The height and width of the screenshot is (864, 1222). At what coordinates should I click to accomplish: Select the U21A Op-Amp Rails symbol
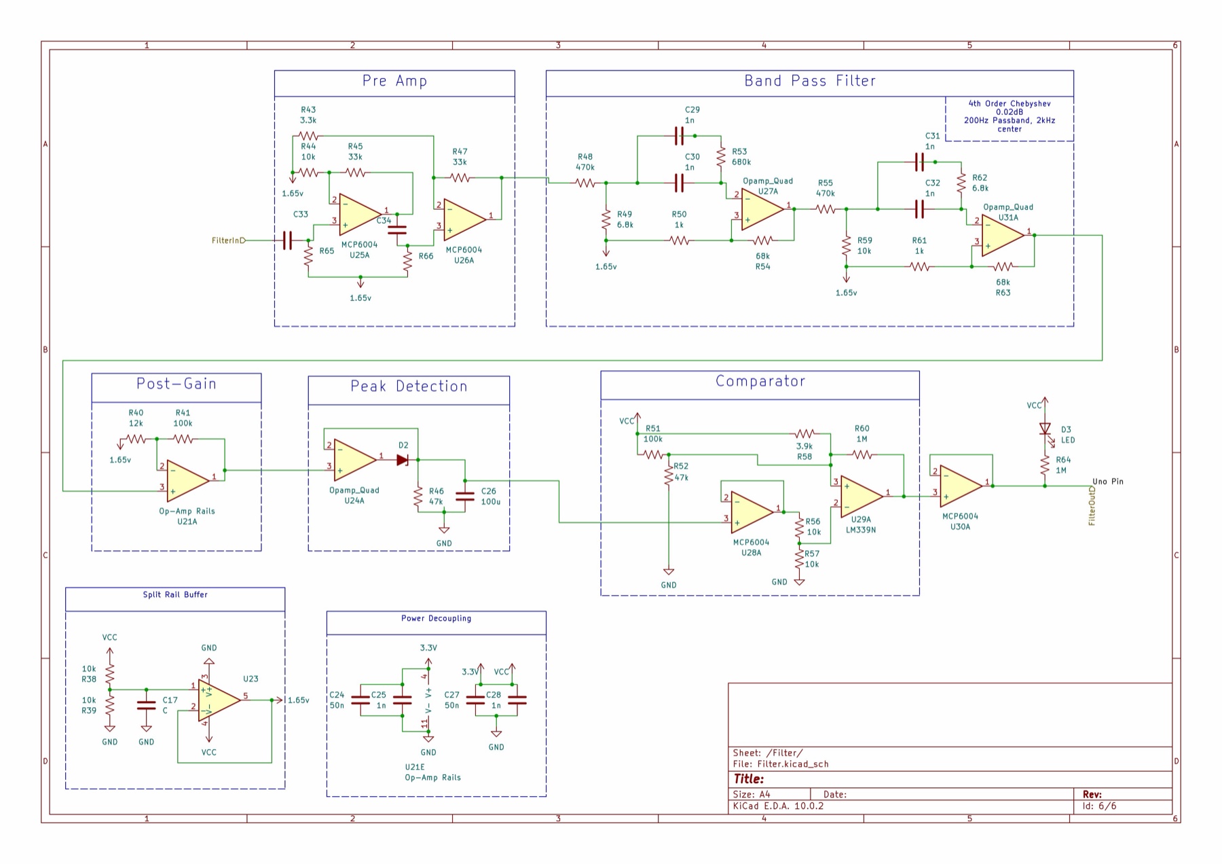point(188,480)
